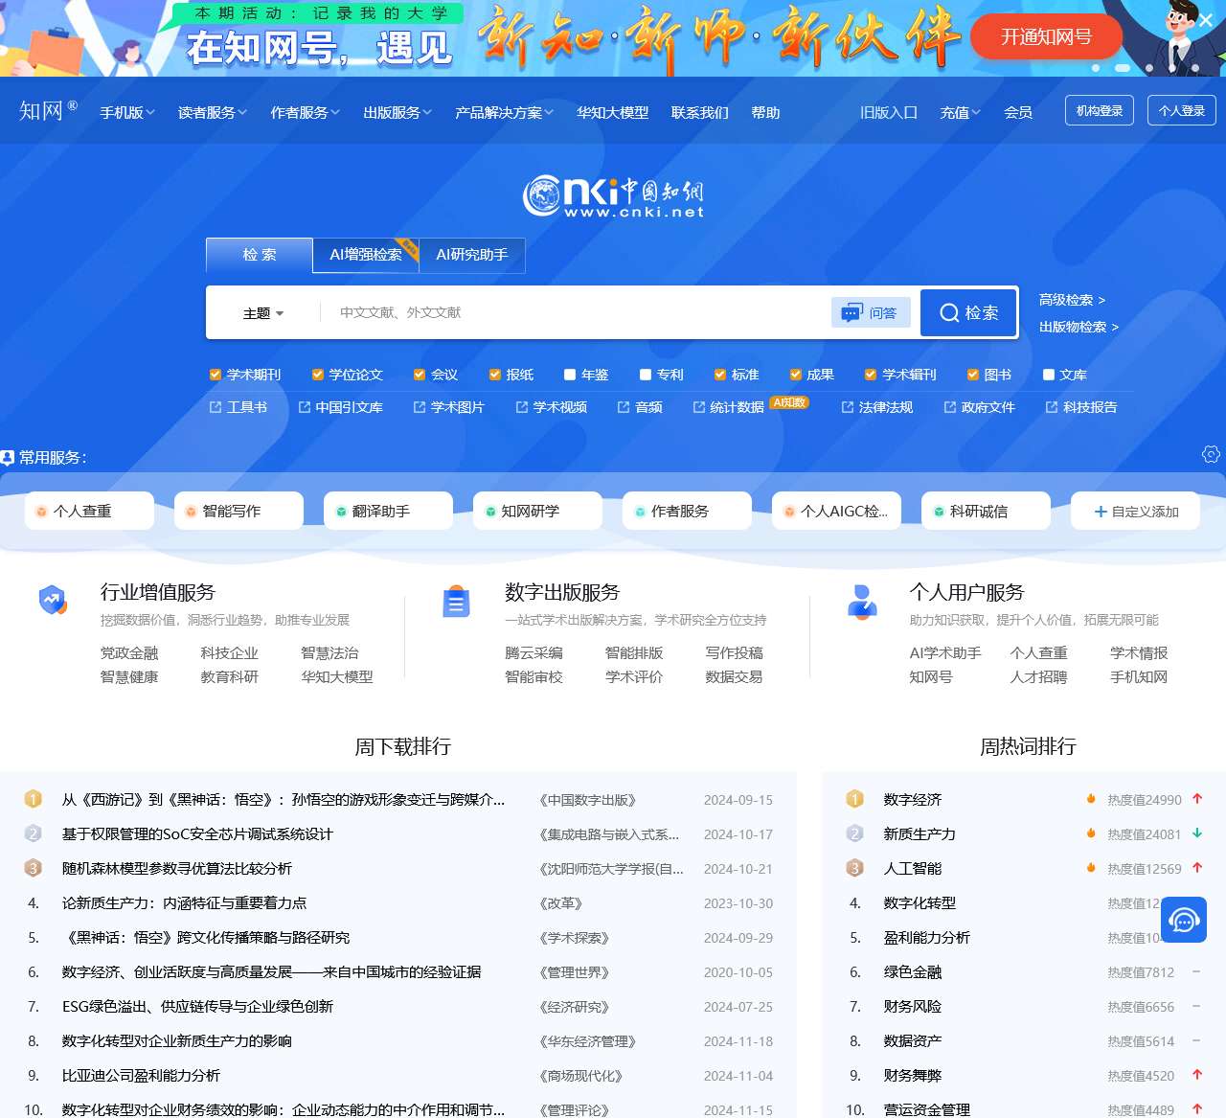The height and width of the screenshot is (1118, 1226).
Task: Open 学术视频 external link
Action: 551,407
